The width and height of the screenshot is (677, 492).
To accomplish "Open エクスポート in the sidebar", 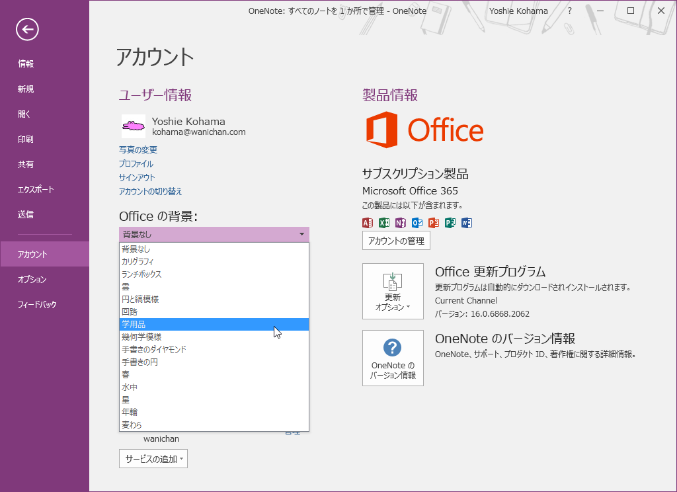I will (44, 189).
